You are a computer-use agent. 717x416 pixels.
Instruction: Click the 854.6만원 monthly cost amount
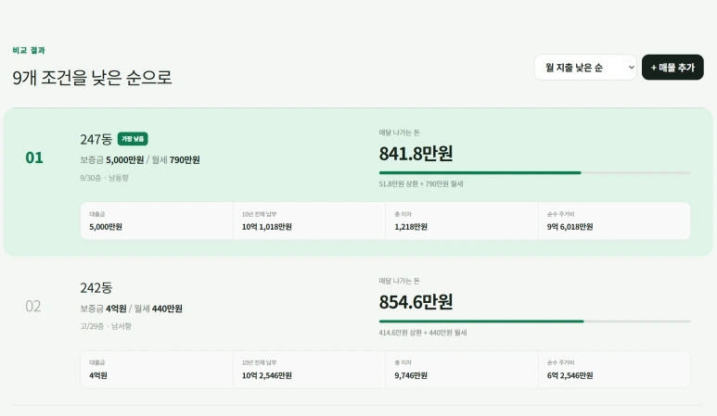[x=416, y=302]
